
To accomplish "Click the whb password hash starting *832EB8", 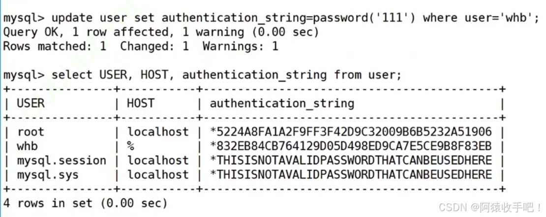I will pos(351,146).
